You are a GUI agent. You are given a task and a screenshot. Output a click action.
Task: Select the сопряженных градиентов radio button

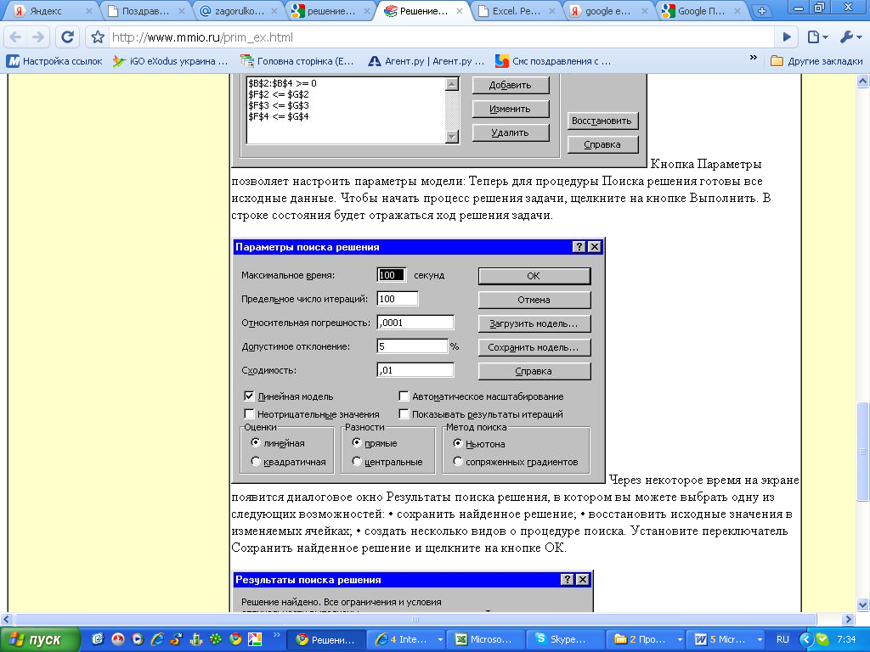pyautogui.click(x=458, y=461)
